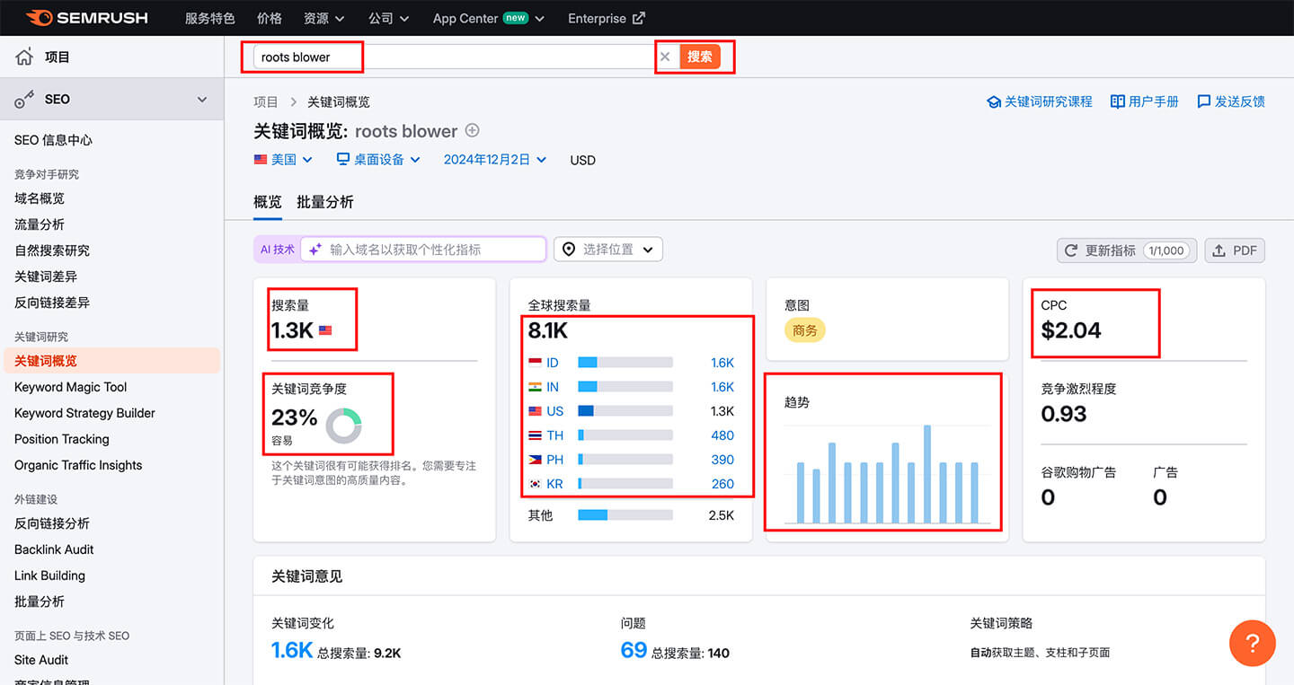This screenshot has width=1294, height=685.
Task: Click the 69 questions number
Action: tap(634, 650)
